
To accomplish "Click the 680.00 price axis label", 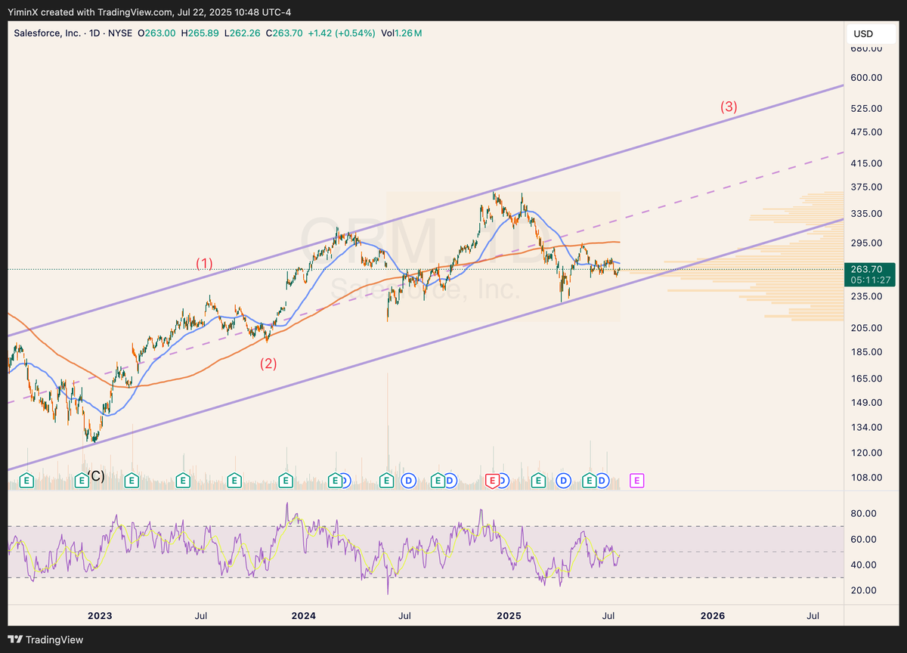I will pyautogui.click(x=865, y=48).
